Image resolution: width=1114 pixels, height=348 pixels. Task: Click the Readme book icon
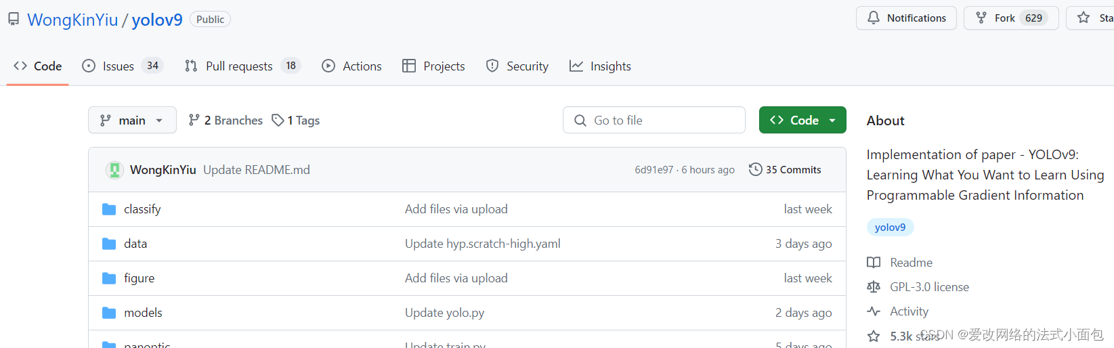coord(874,263)
